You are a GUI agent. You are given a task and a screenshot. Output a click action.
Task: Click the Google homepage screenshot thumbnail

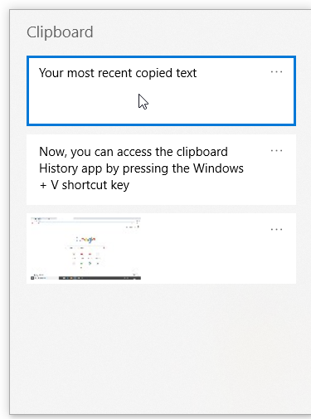(86, 248)
